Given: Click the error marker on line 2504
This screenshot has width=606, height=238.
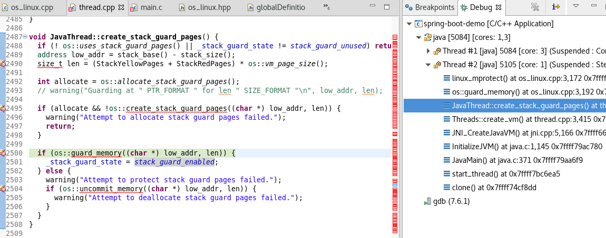Looking at the screenshot, I should click(2, 189).
